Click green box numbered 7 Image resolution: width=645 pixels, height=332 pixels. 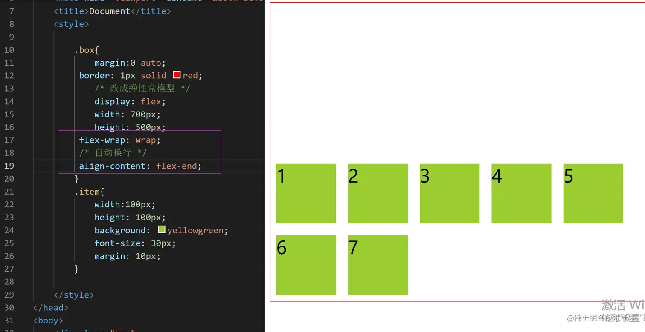(378, 265)
